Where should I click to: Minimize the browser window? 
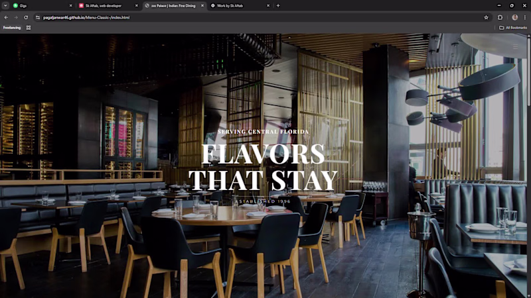[x=499, y=5]
